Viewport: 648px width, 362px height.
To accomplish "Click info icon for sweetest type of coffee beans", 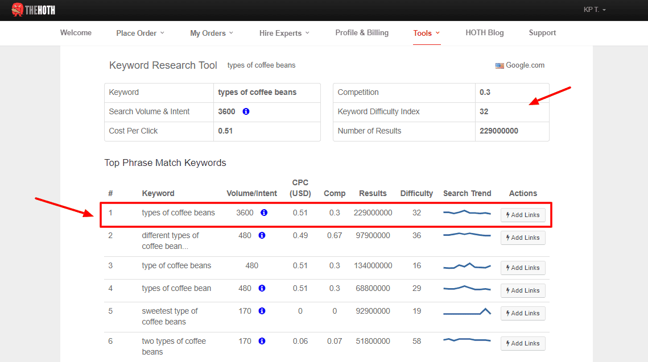I will [262, 311].
